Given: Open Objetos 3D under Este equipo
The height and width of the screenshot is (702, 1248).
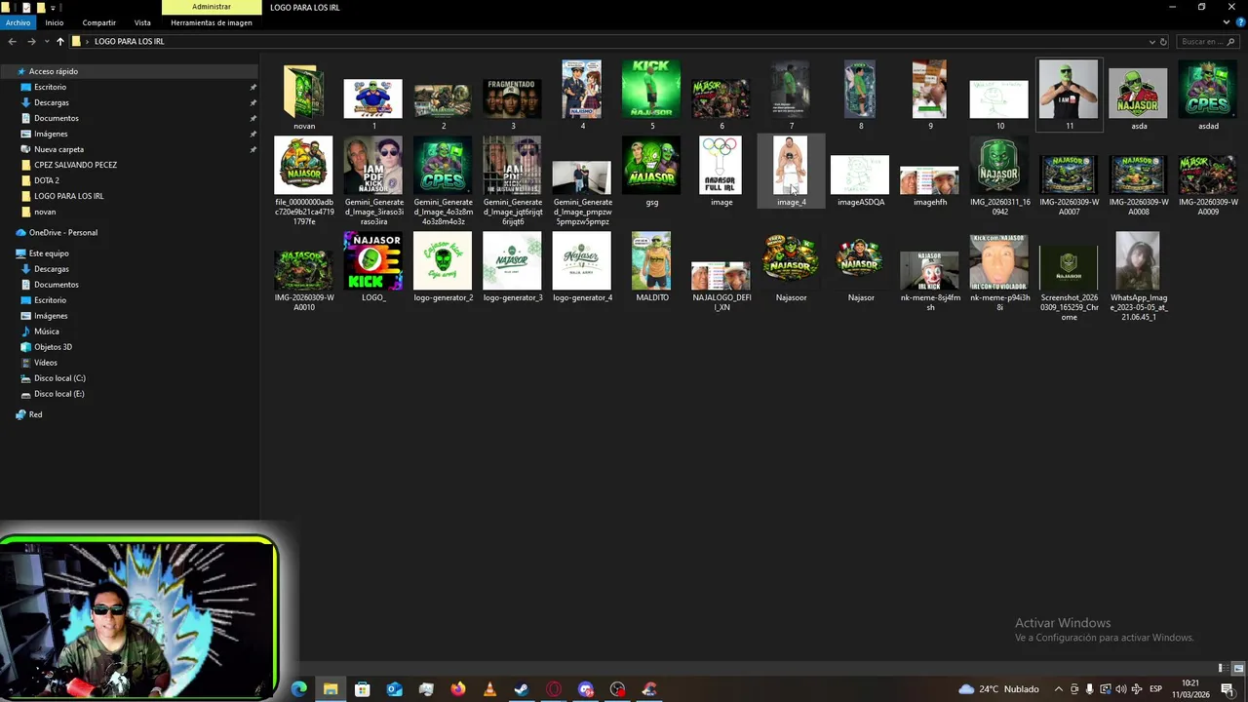Looking at the screenshot, I should tap(54, 347).
